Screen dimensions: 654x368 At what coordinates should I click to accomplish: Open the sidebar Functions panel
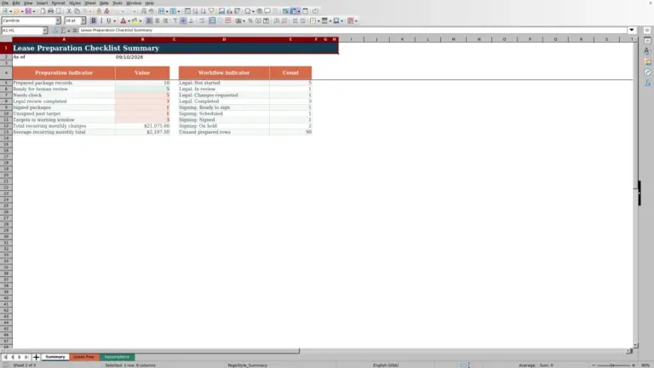point(647,83)
